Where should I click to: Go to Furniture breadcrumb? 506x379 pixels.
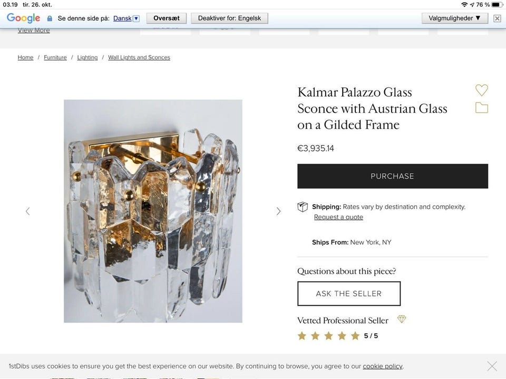(55, 57)
